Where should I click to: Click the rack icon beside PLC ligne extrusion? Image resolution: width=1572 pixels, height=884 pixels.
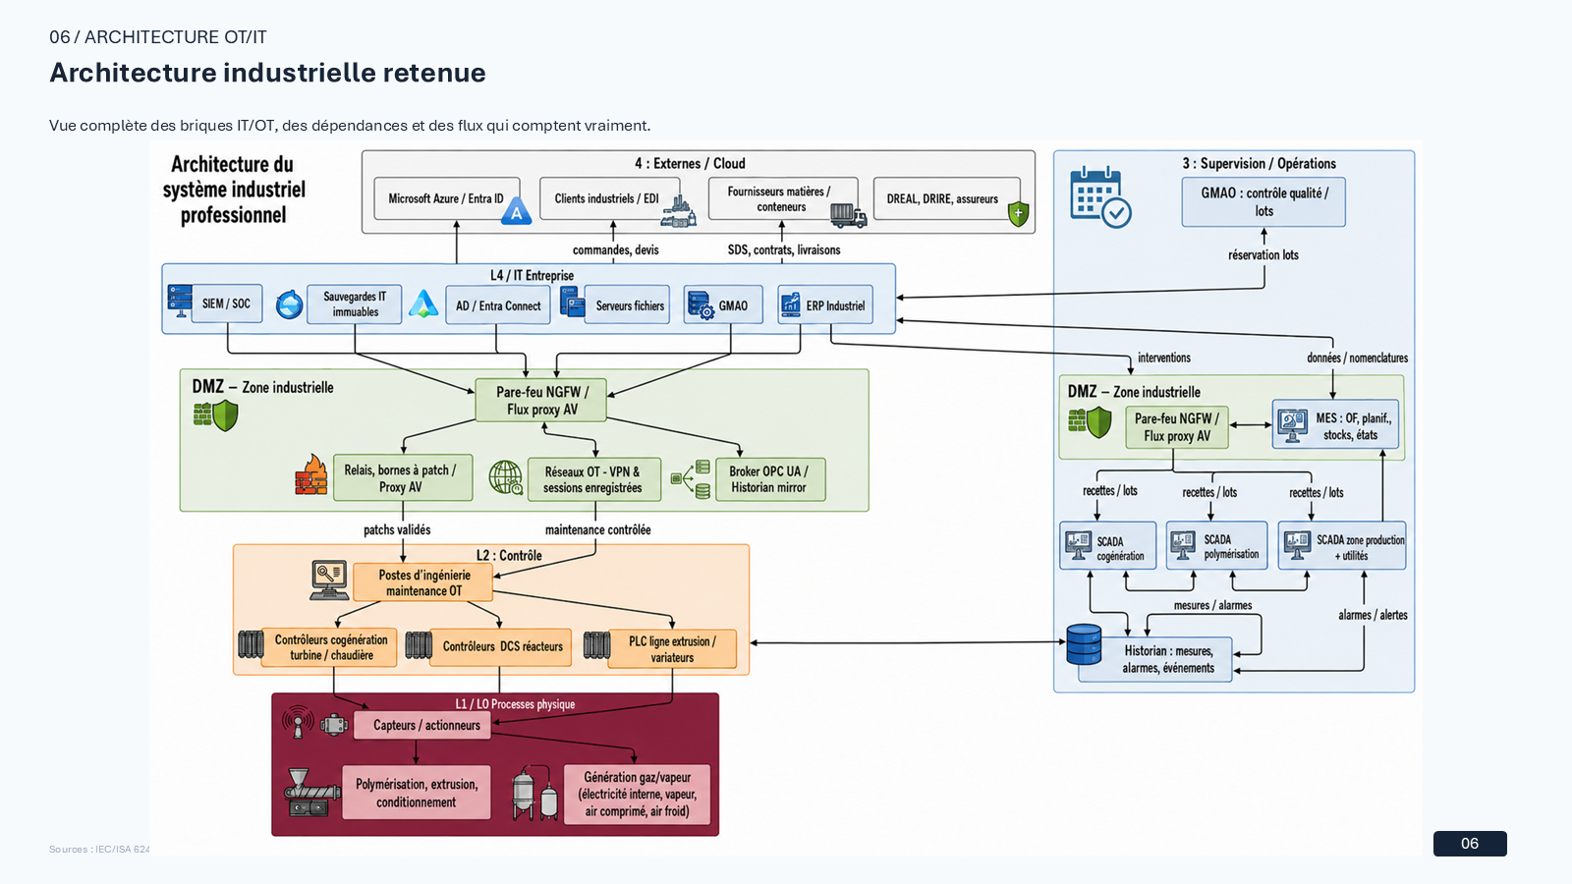(x=596, y=645)
